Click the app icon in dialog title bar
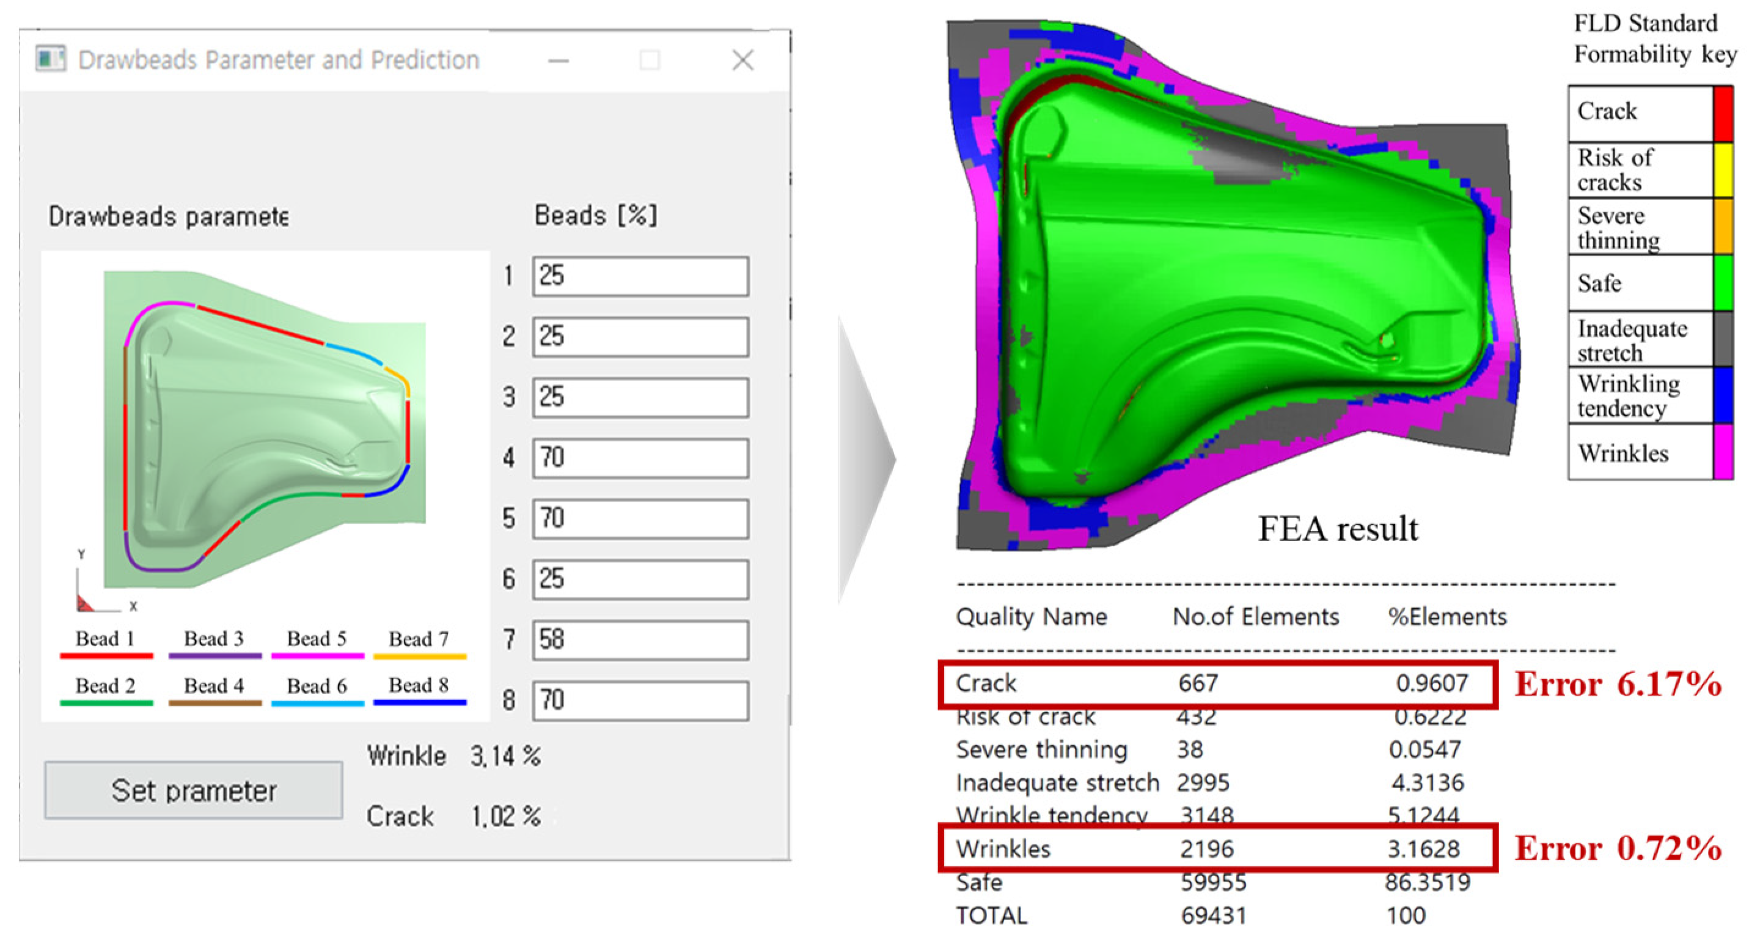The image size is (1760, 939). click(x=51, y=59)
